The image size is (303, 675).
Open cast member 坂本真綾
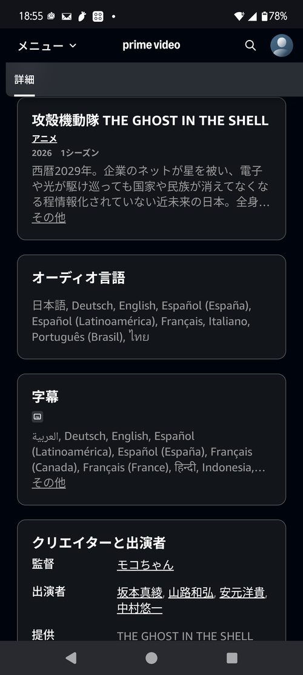(140, 593)
